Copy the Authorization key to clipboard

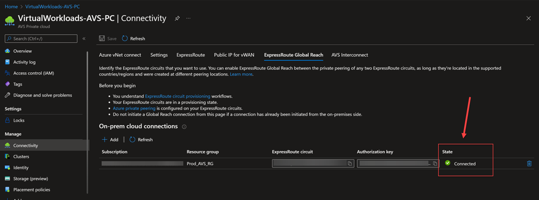435,164
